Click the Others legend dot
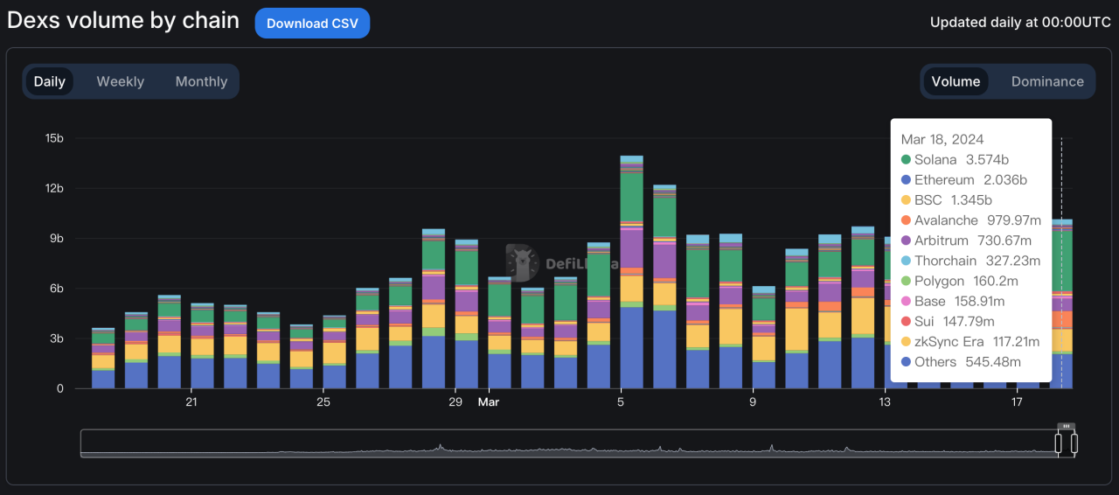The height and width of the screenshot is (495, 1119). (x=906, y=361)
